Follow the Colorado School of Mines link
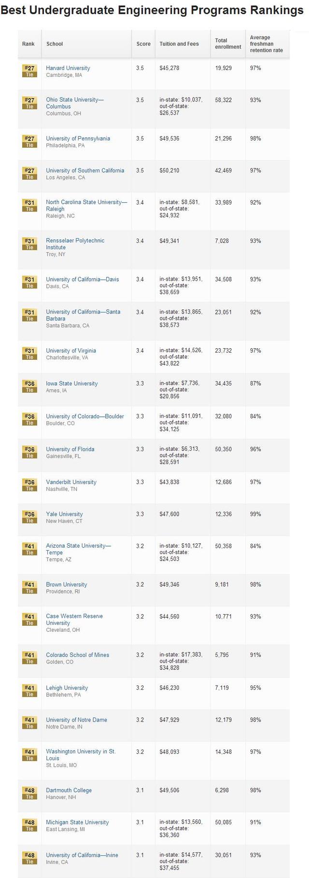The width and height of the screenshot is (309, 878). [x=77, y=655]
